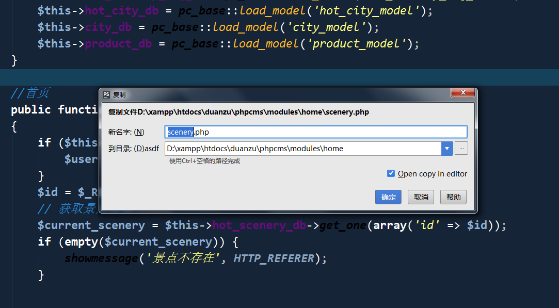Screen dimensions: 559x308
Task: Click the hot_scenery_db property
Action: (259, 225)
